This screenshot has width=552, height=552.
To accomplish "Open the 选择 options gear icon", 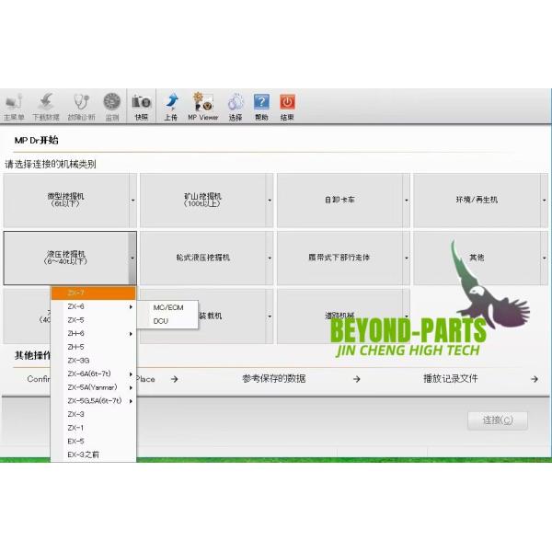I will (x=236, y=107).
